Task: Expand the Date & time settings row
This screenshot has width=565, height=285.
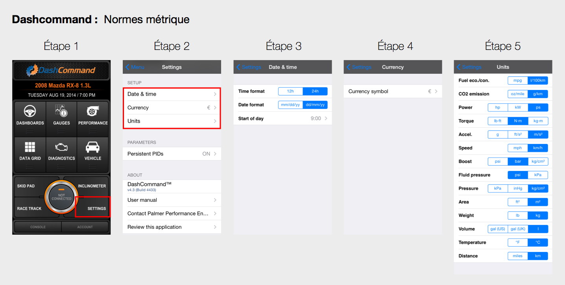Action: point(172,94)
